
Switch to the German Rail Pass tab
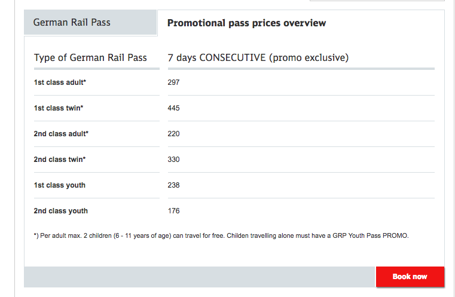tap(90, 22)
